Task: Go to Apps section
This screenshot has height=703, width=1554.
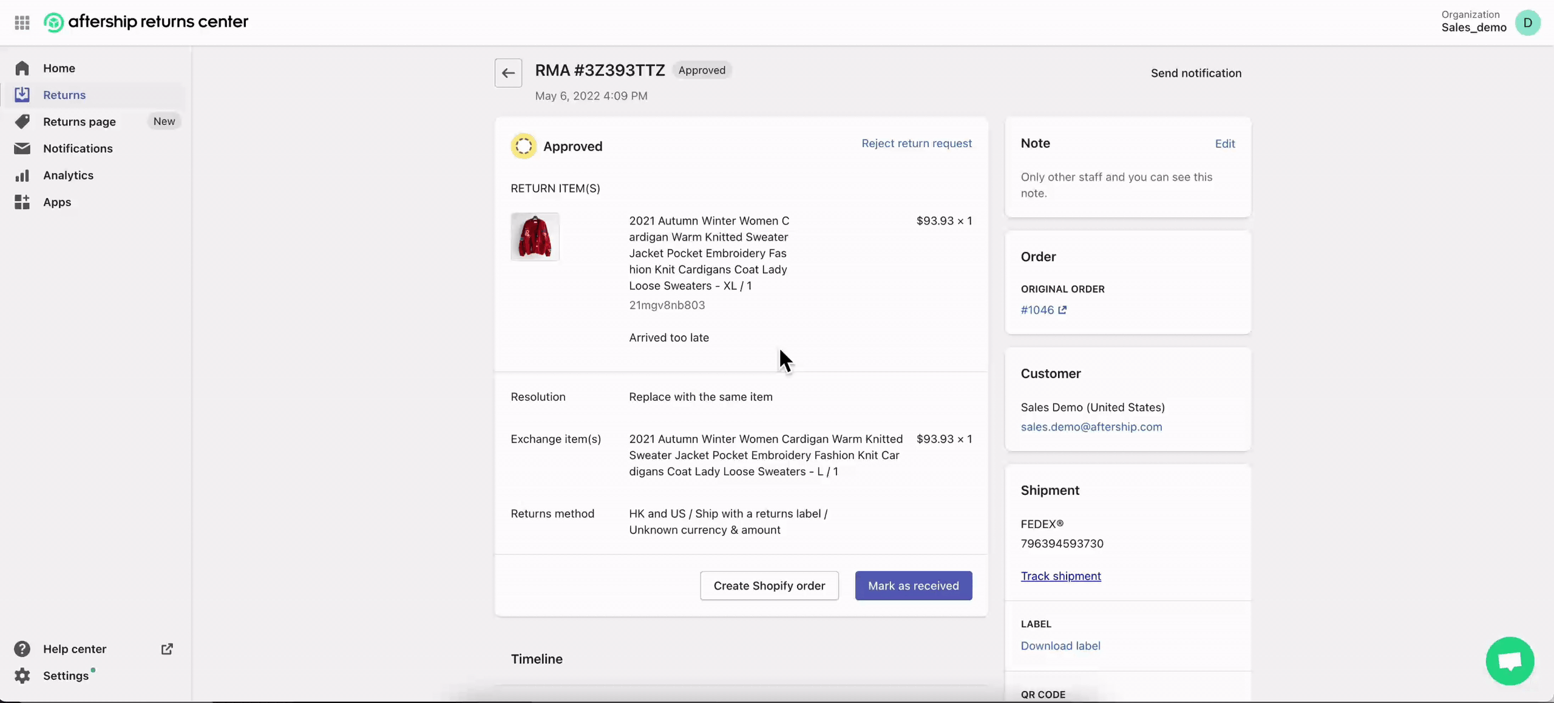Action: (57, 202)
